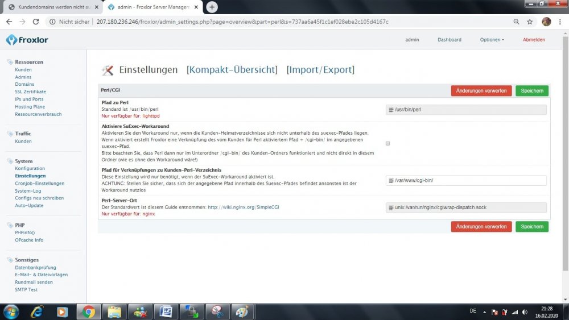
Task: Click the Perl symlink path input field
Action: click(x=467, y=180)
